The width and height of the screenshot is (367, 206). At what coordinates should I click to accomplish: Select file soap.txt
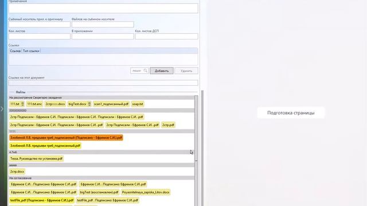(x=138, y=104)
